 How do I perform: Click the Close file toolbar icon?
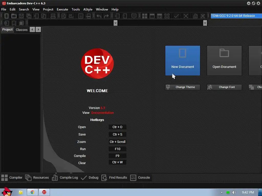point(36,16)
